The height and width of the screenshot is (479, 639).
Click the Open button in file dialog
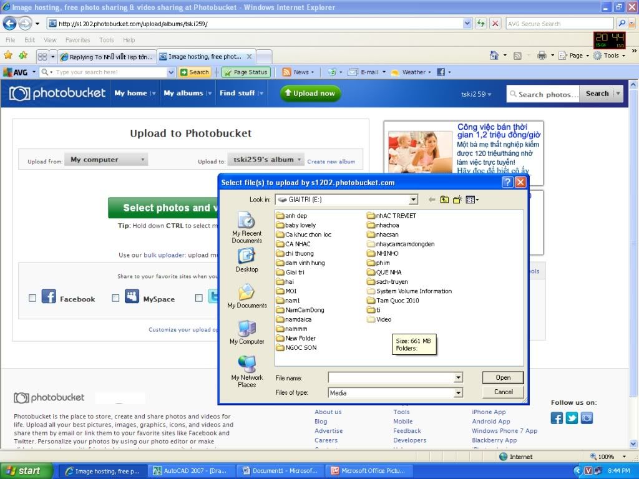pos(503,377)
